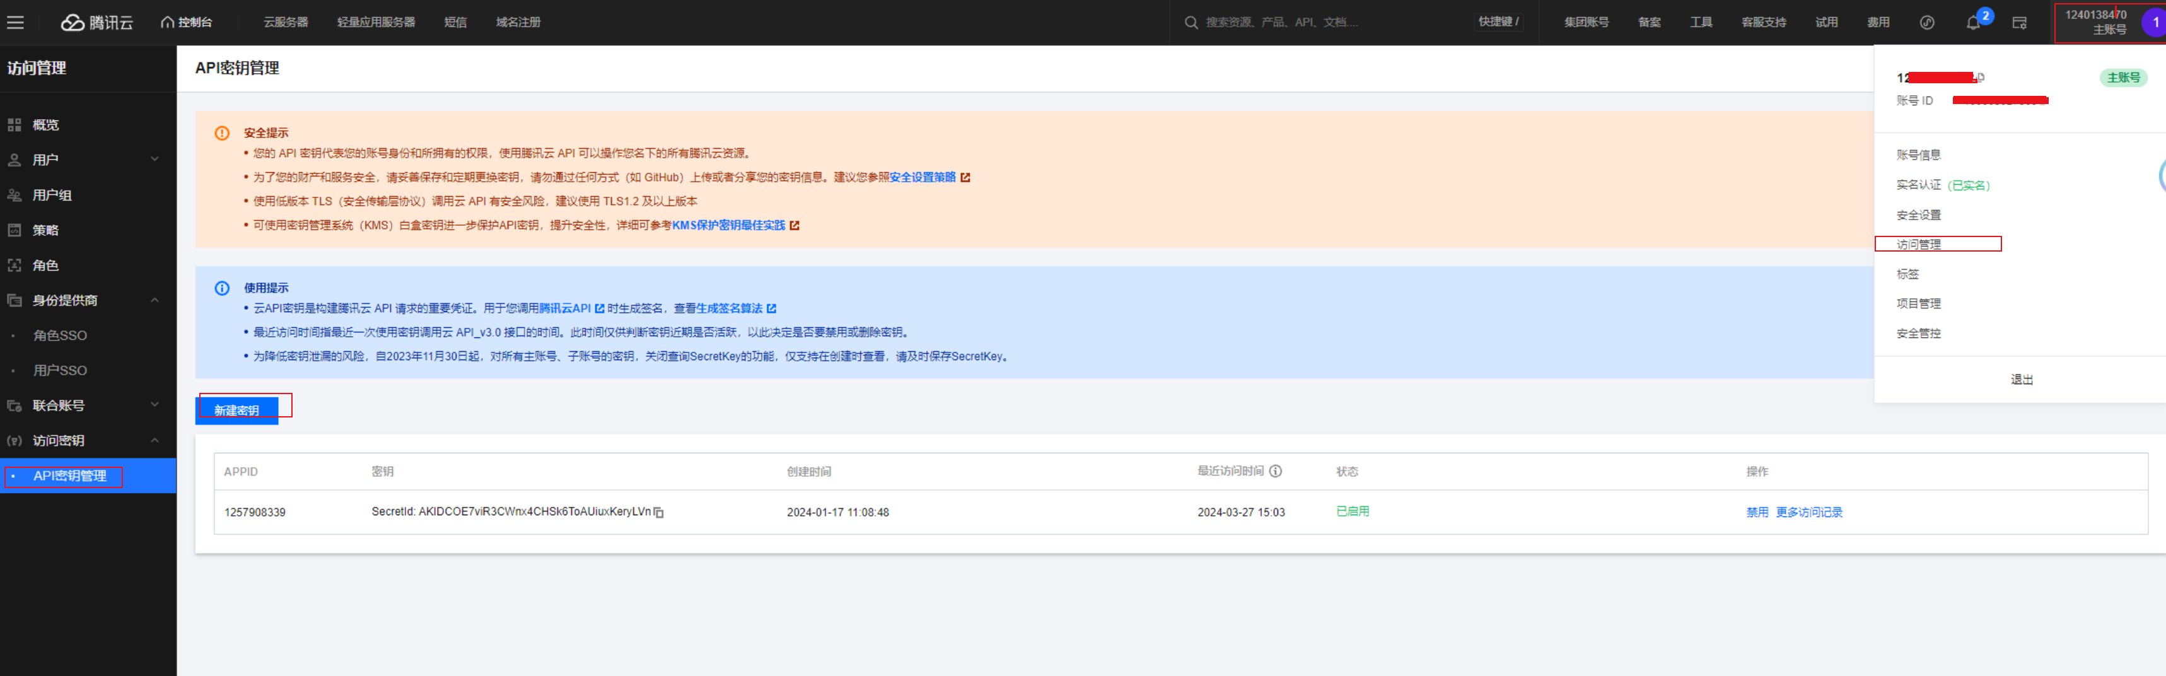Open notifications bell with badge 2
The image size is (2166, 676).
[1972, 23]
